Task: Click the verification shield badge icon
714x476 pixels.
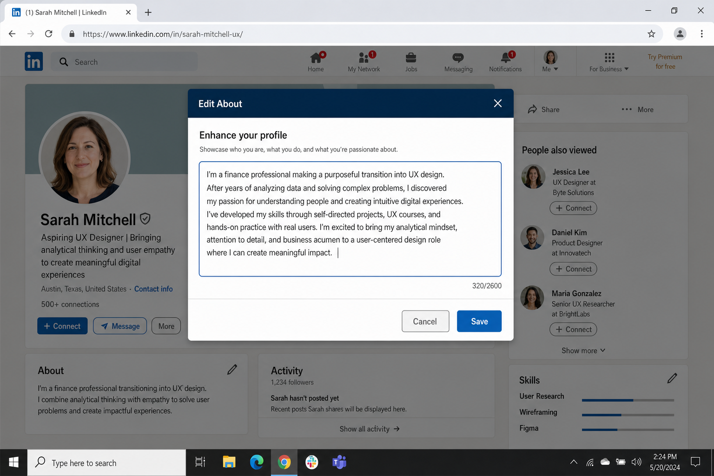Action: (145, 218)
